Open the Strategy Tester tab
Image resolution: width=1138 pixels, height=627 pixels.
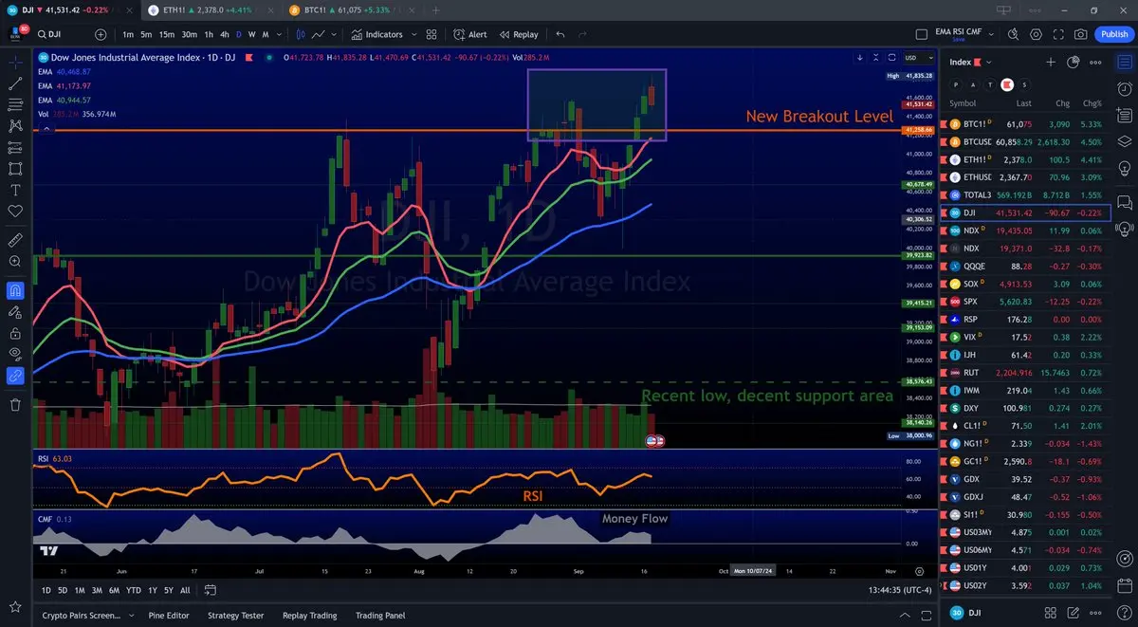tap(235, 616)
